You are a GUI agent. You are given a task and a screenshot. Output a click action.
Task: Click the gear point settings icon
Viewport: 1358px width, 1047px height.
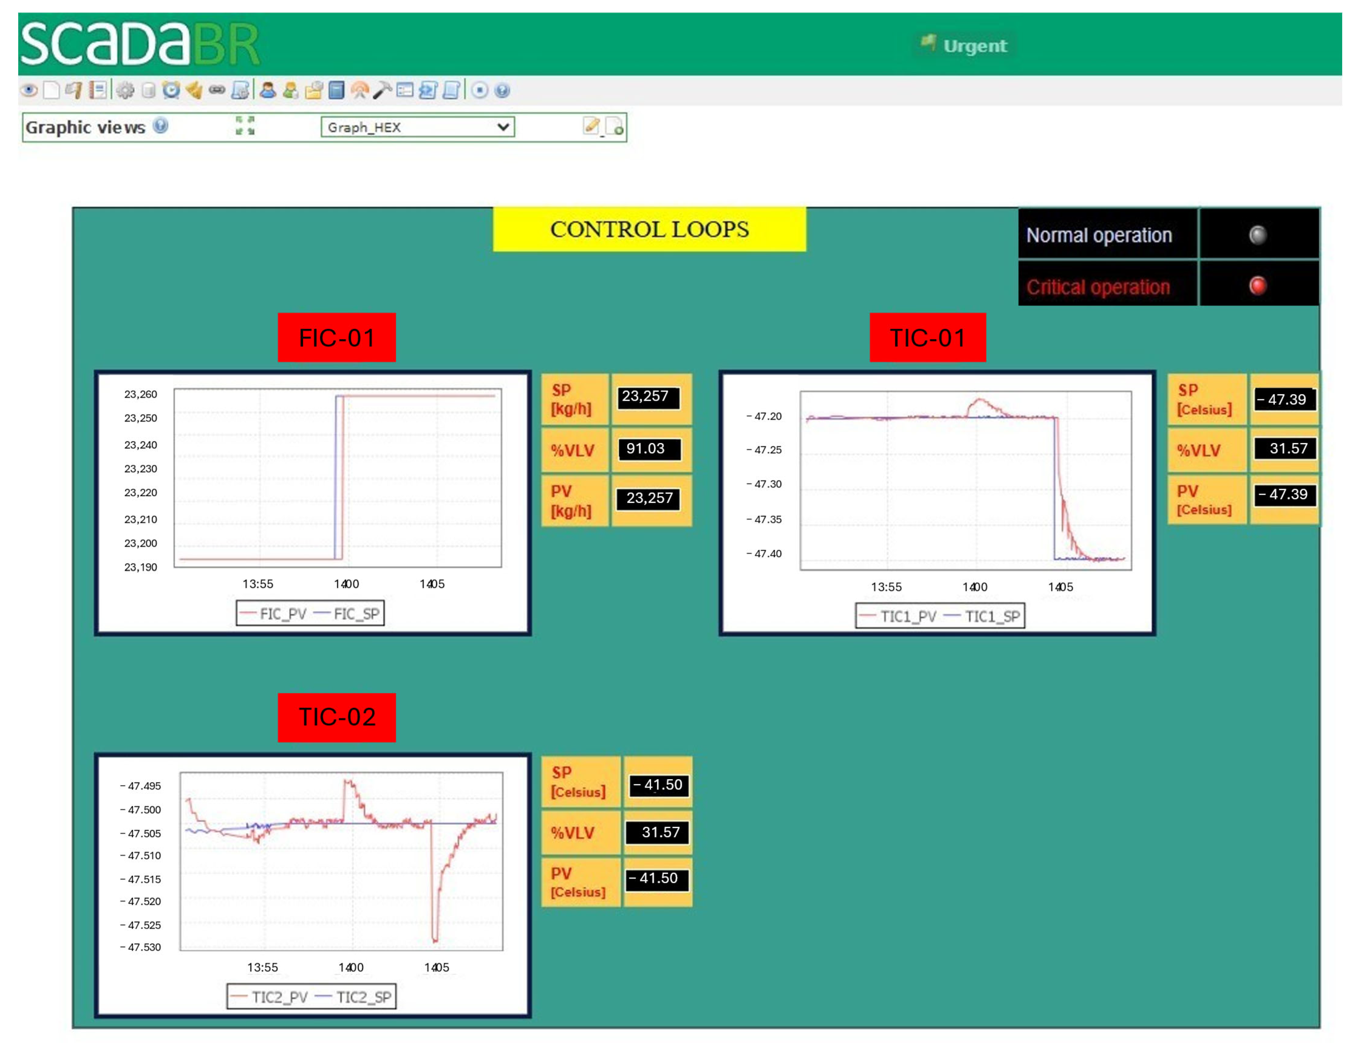(125, 91)
